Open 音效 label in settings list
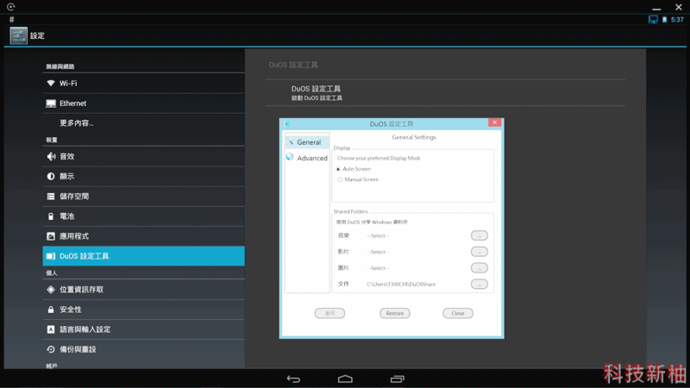 (x=67, y=156)
